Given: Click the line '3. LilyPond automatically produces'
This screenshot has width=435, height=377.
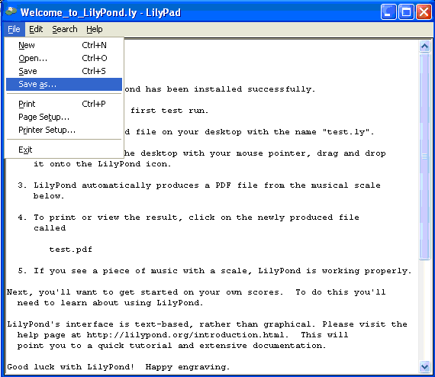Looking at the screenshot, I should (x=199, y=185).
